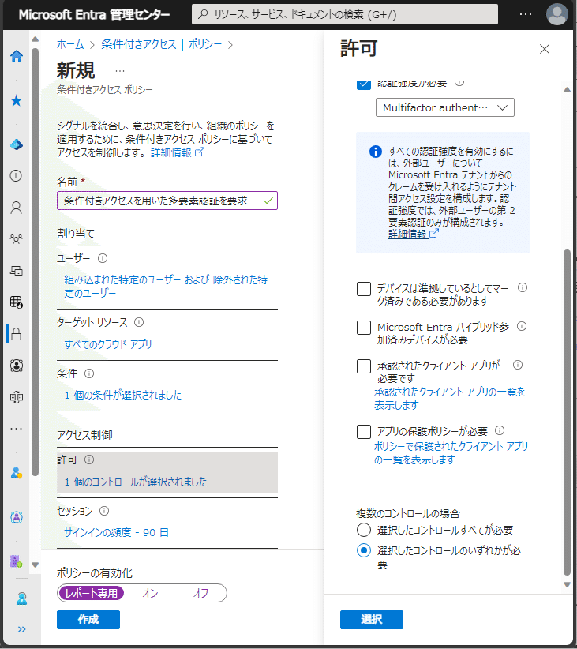Click ホーム breadcrumb link
The height and width of the screenshot is (649, 577).
point(70,44)
